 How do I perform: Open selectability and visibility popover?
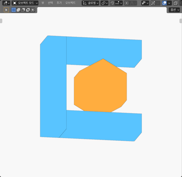(x=145, y=3)
